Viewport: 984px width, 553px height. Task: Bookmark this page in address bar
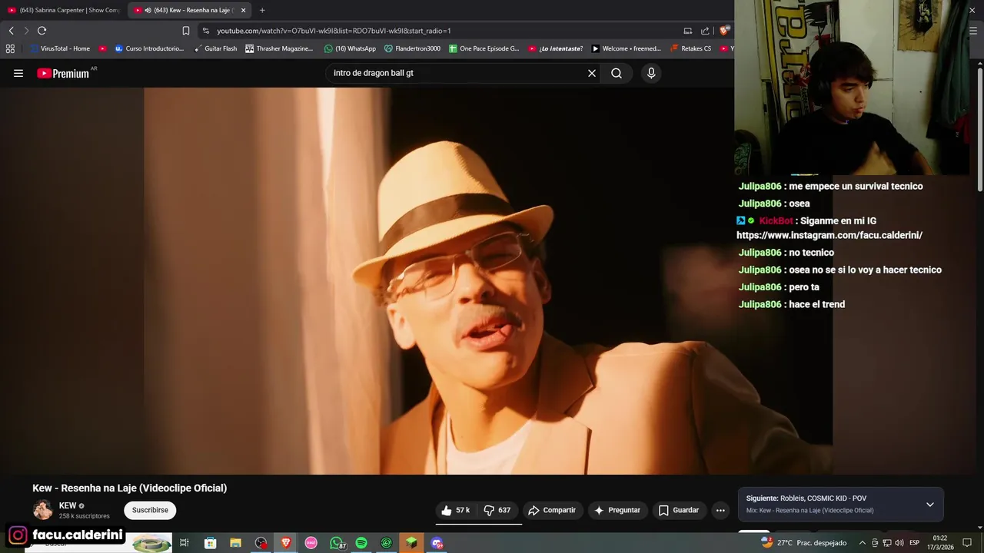click(x=185, y=31)
